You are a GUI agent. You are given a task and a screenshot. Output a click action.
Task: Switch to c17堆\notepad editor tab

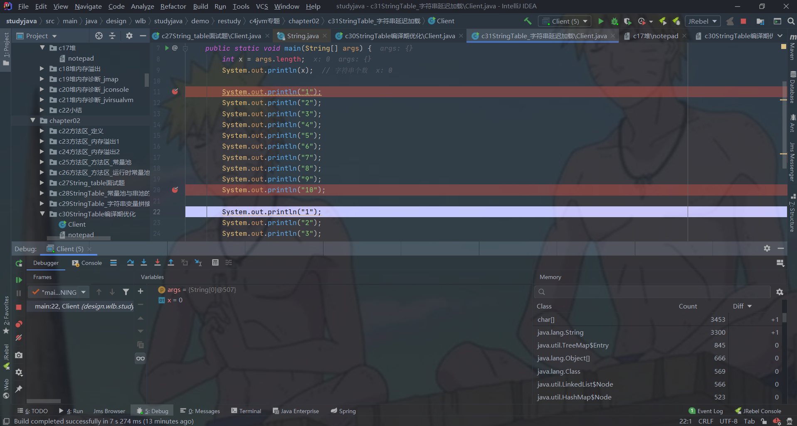pyautogui.click(x=655, y=36)
